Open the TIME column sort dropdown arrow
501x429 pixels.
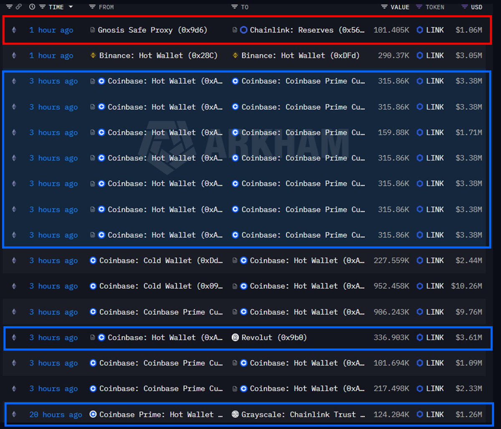tap(70, 7)
